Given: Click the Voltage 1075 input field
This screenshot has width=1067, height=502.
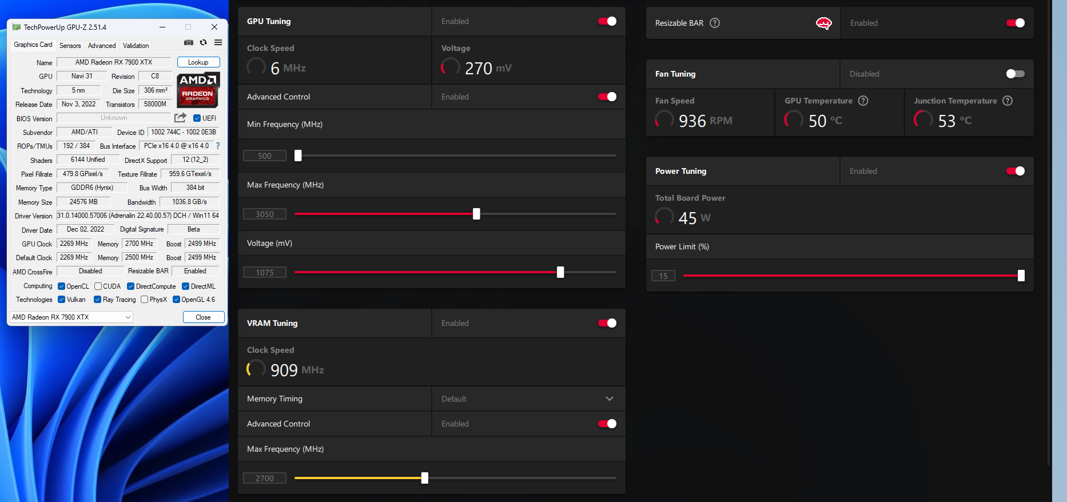Looking at the screenshot, I should [x=265, y=272].
